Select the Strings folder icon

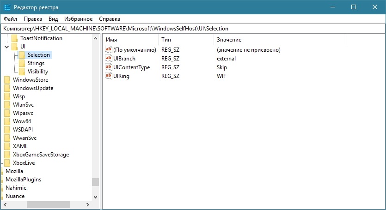22,63
